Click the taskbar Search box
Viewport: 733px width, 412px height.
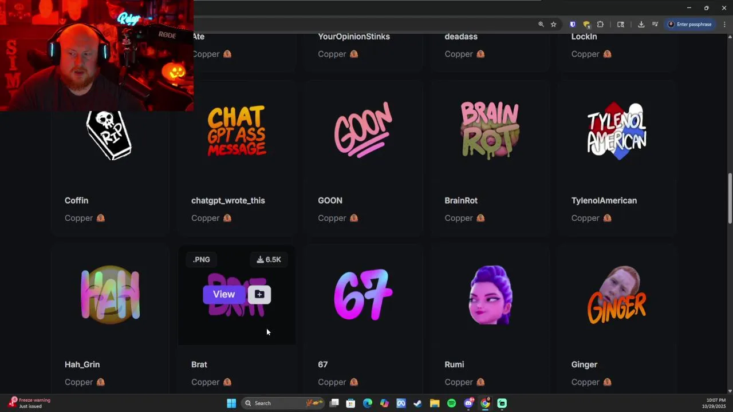pyautogui.click(x=282, y=403)
